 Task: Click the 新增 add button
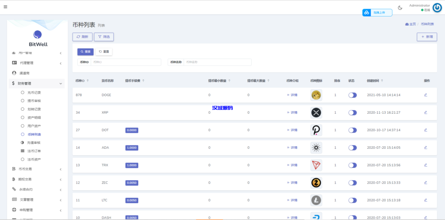(x=427, y=37)
